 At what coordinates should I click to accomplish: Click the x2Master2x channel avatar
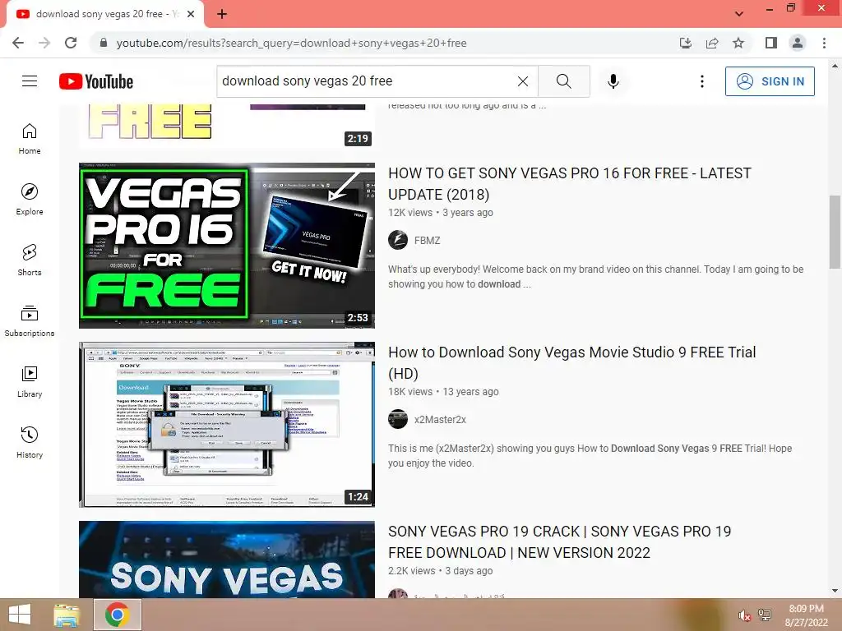coord(398,419)
